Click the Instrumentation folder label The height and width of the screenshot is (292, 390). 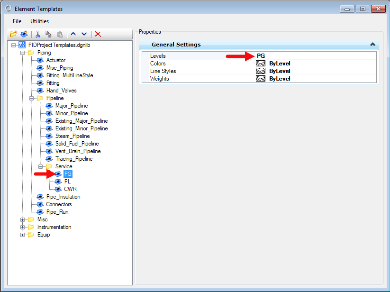[x=54, y=227]
